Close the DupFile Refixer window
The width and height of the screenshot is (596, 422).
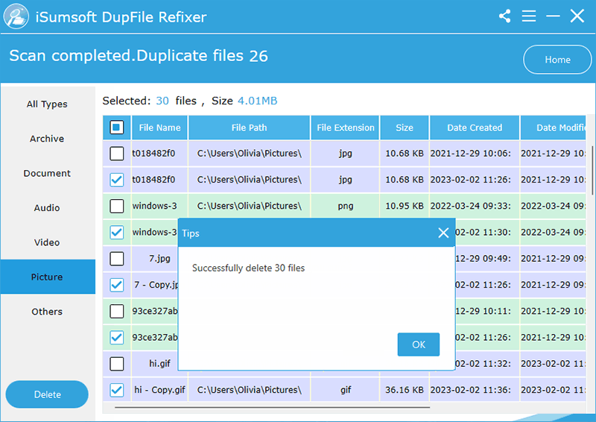tap(577, 16)
